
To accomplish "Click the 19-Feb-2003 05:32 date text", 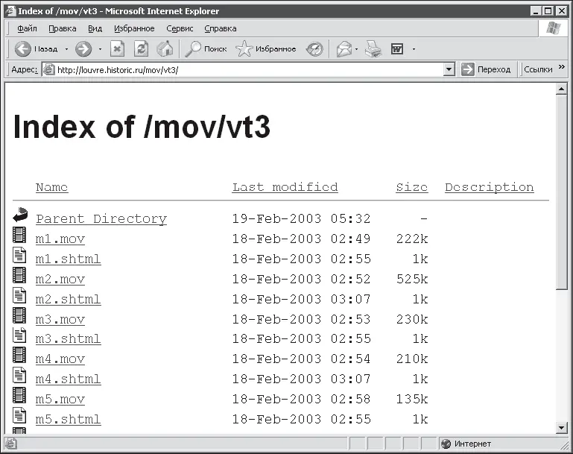I will [302, 218].
